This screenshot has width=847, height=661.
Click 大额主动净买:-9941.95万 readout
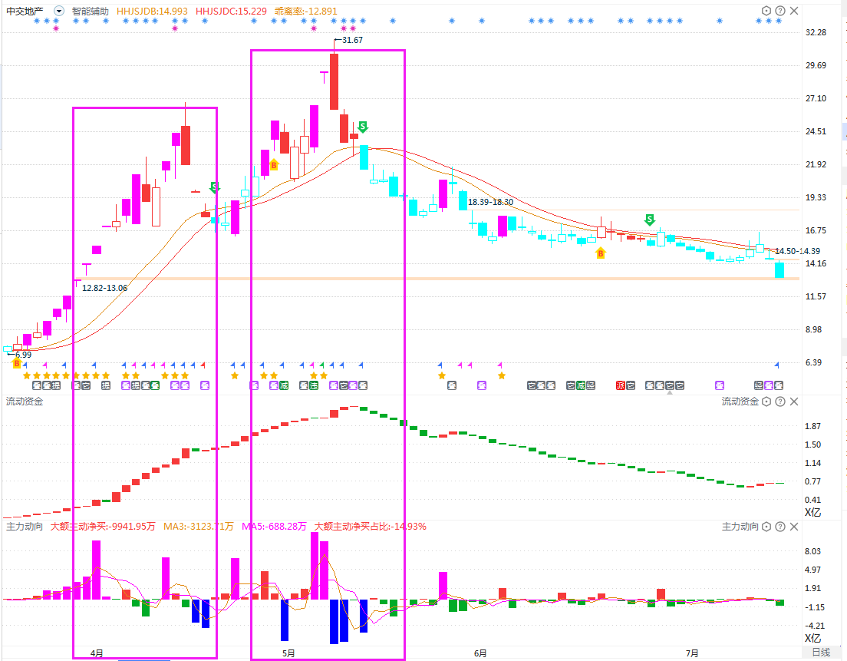[x=103, y=527]
